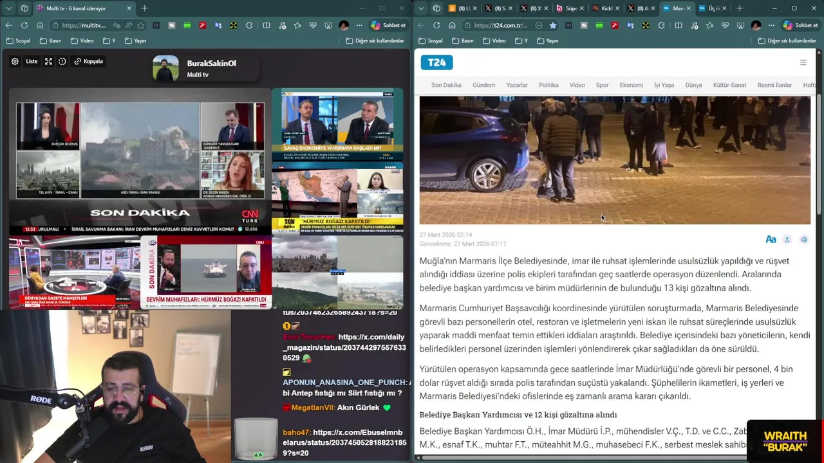
Task: Select the 'Hürmüz Boğazı kapatıldı' map stream
Action: pyautogui.click(x=337, y=198)
